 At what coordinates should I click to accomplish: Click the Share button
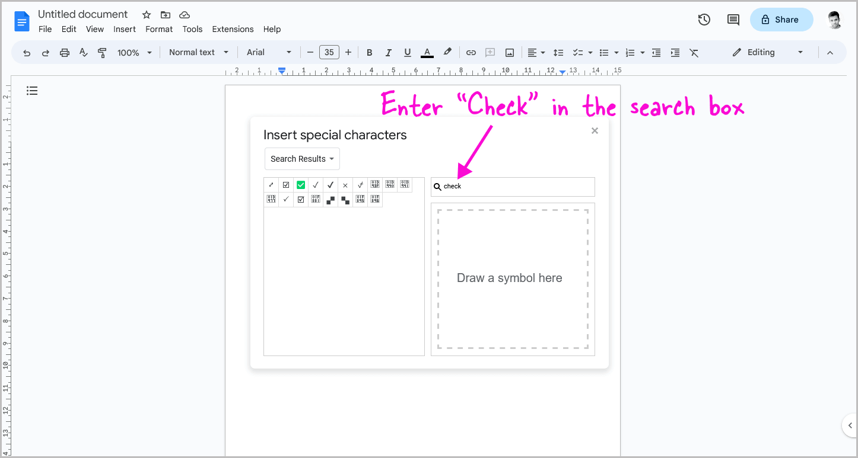coord(781,20)
